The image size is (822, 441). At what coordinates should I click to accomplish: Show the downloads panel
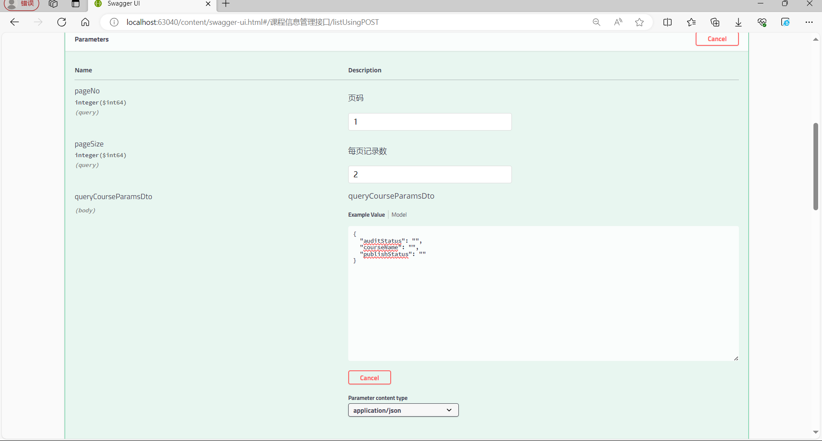[x=738, y=22]
